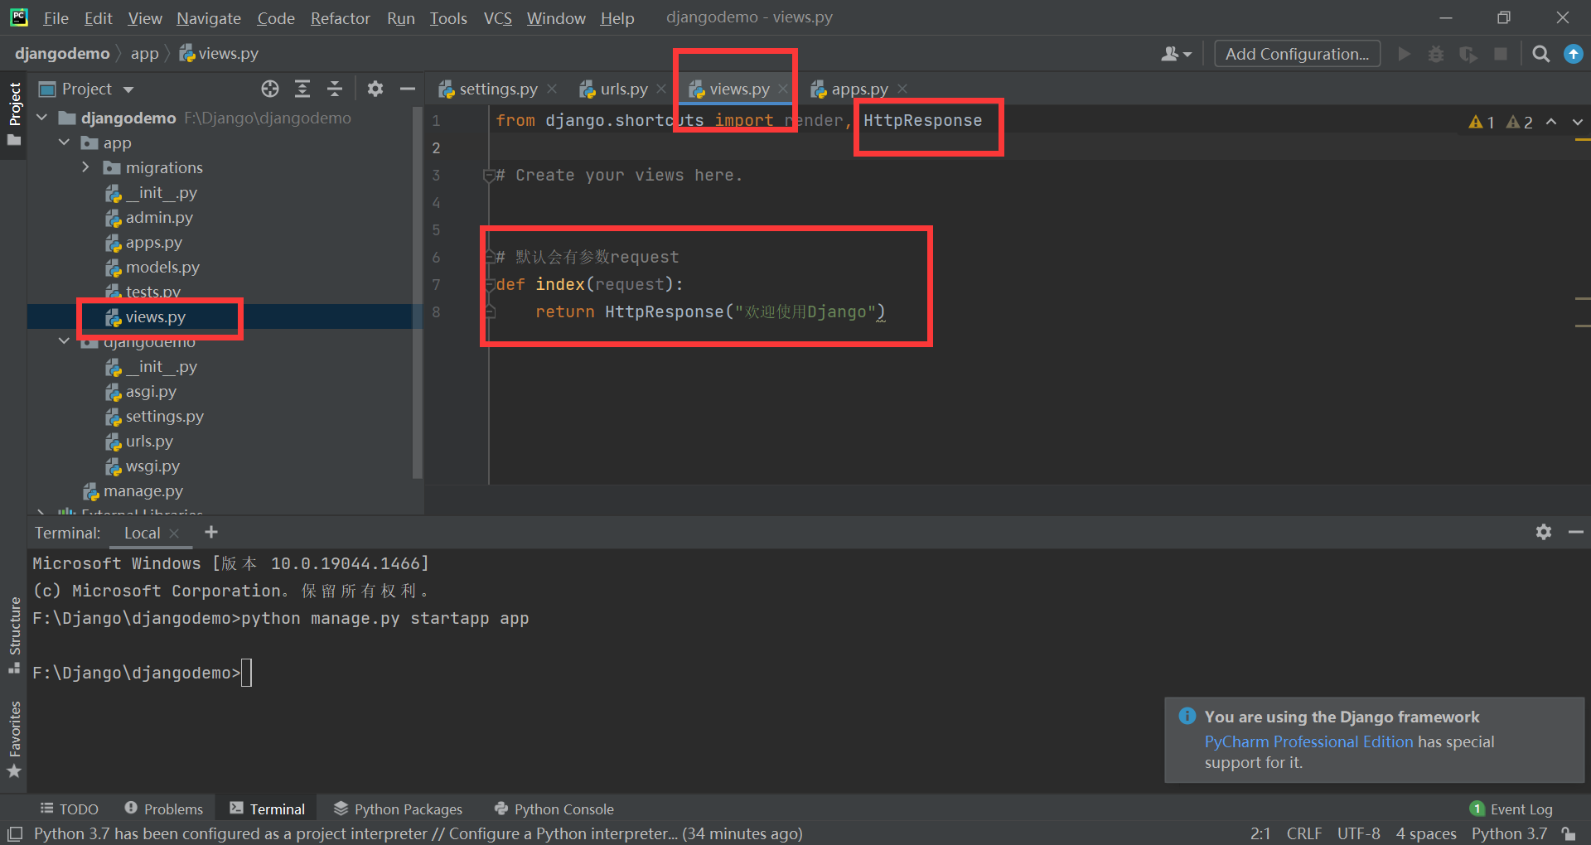Open the Favorites sidebar tool button
Screen dimensions: 1591x845
pyautogui.click(x=14, y=740)
